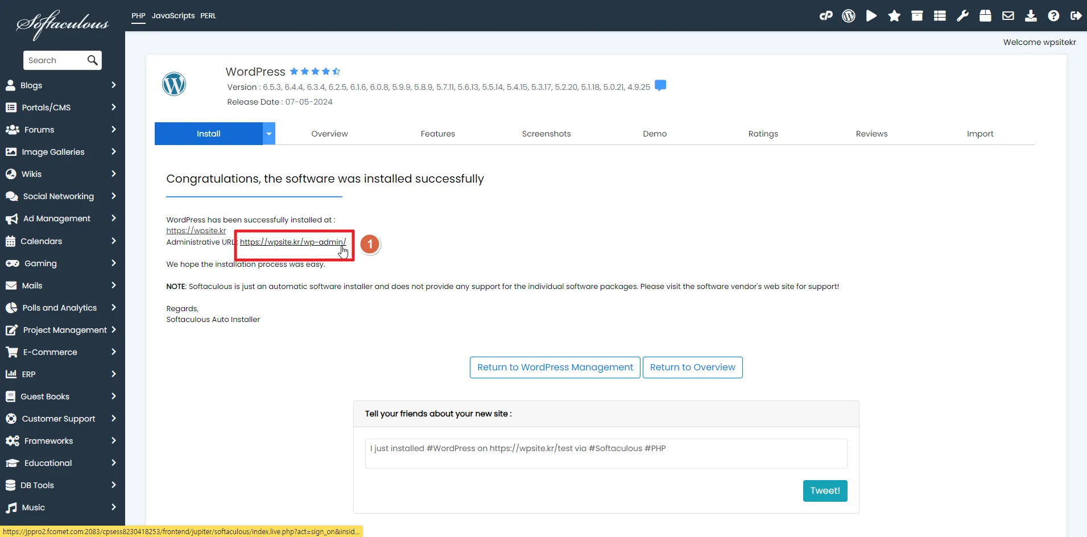Screen dimensions: 1087x537
Task: Switch to the Overview tab
Action: (x=329, y=134)
